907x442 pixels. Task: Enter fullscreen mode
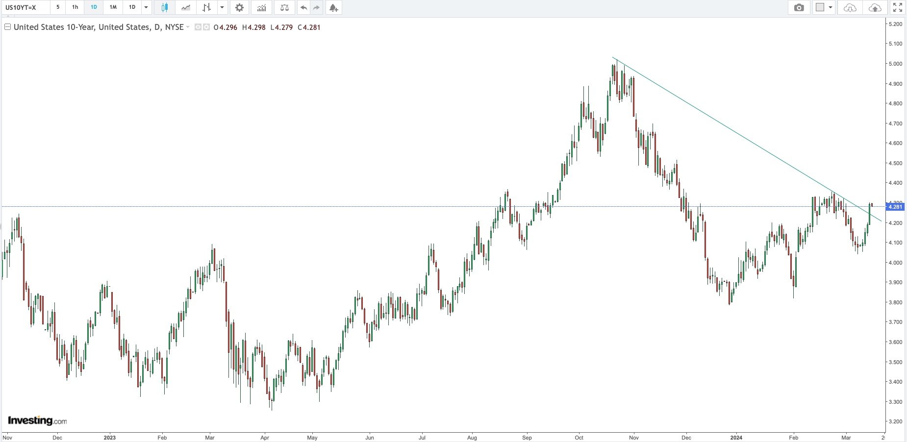(x=897, y=7)
